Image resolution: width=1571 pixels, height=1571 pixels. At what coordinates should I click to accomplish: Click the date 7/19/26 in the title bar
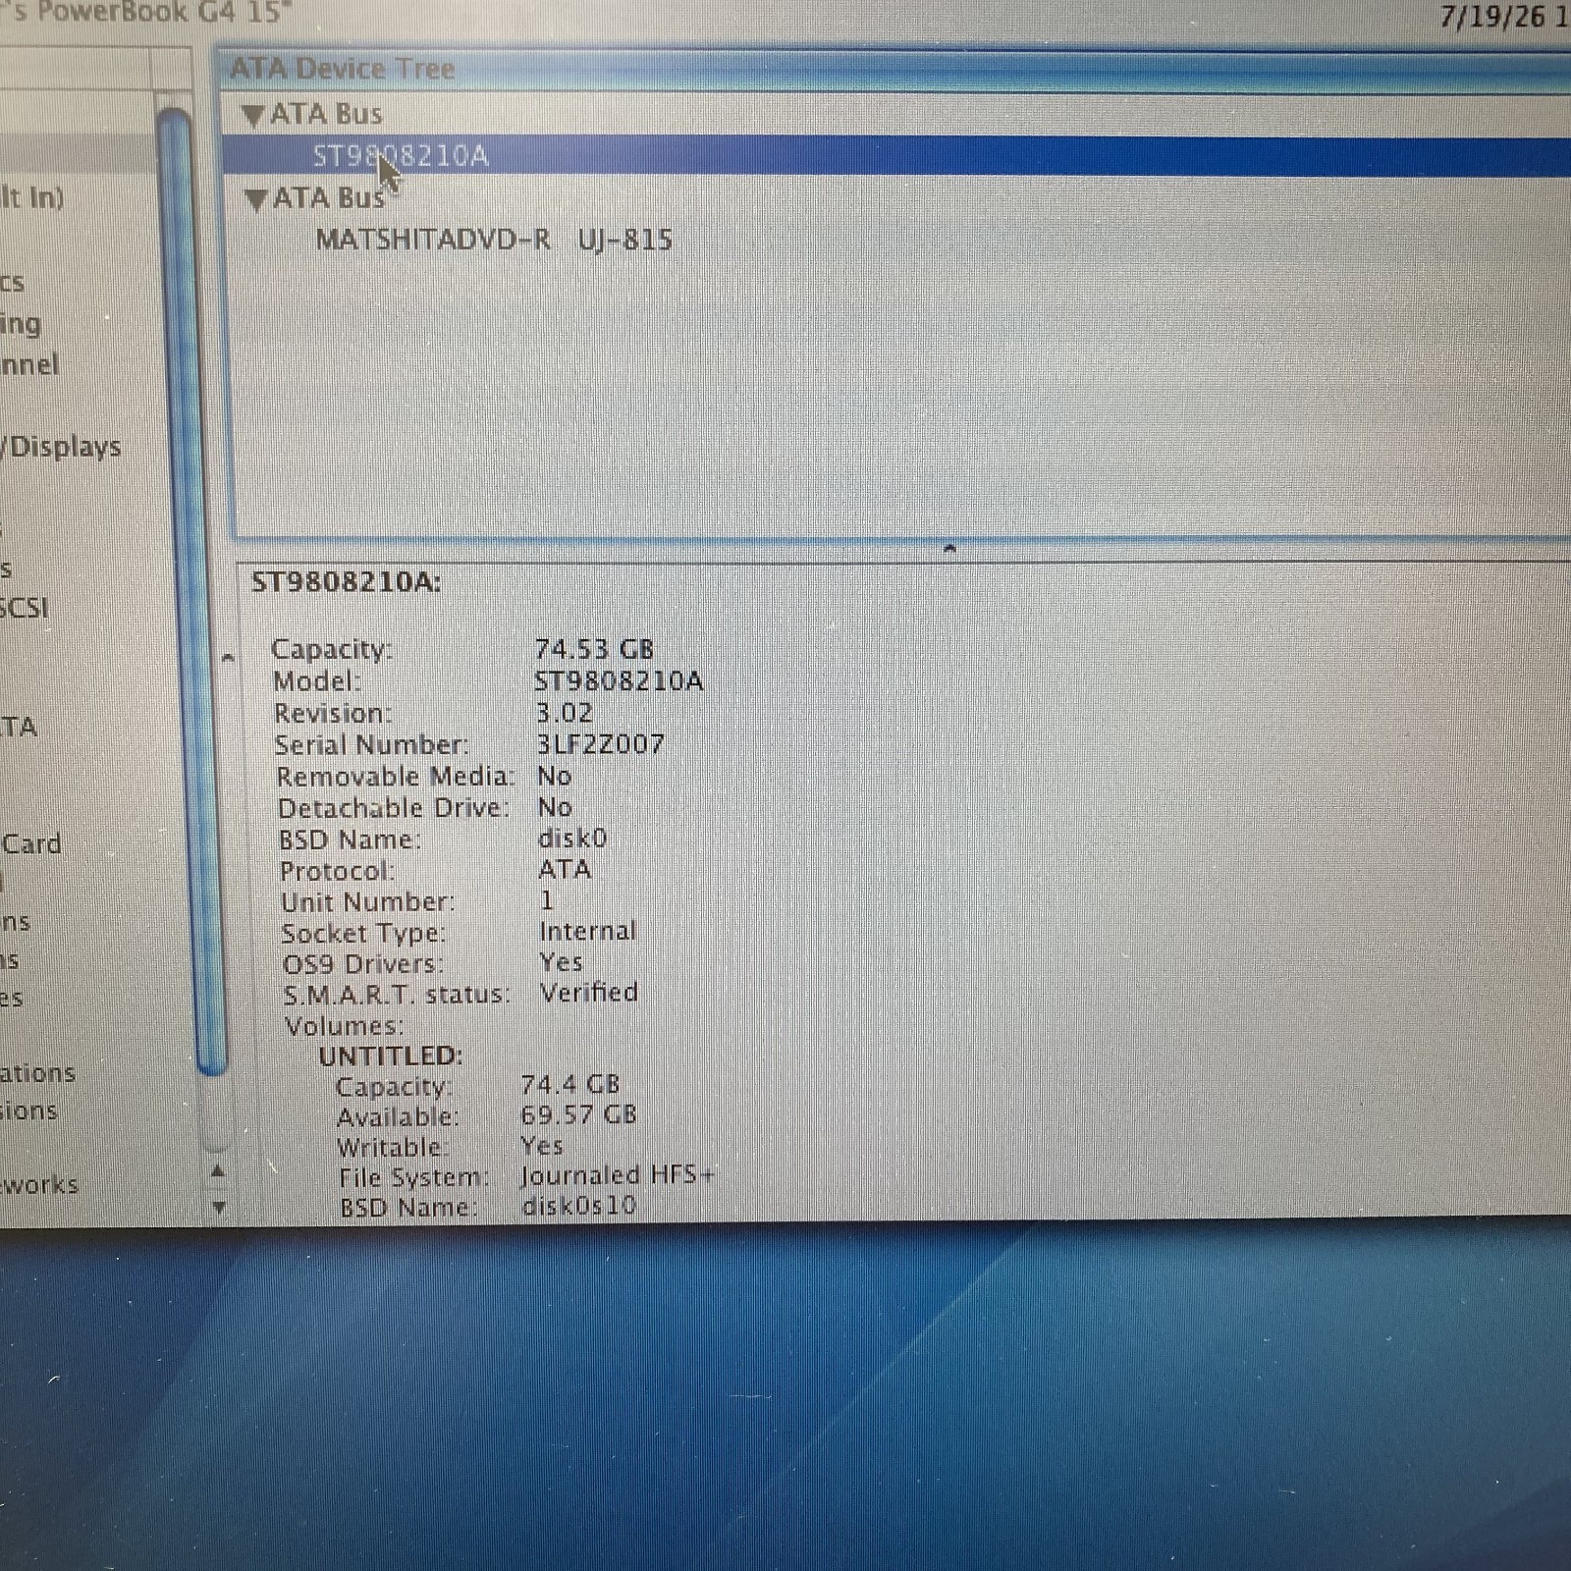[1492, 17]
